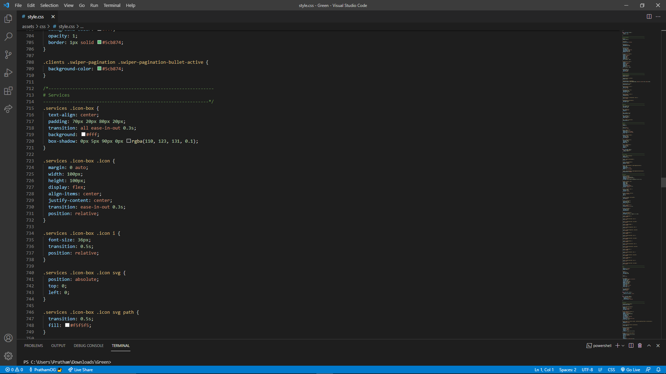The image size is (666, 374).
Task: Select the CSS language mode in status bar
Action: [x=611, y=370]
